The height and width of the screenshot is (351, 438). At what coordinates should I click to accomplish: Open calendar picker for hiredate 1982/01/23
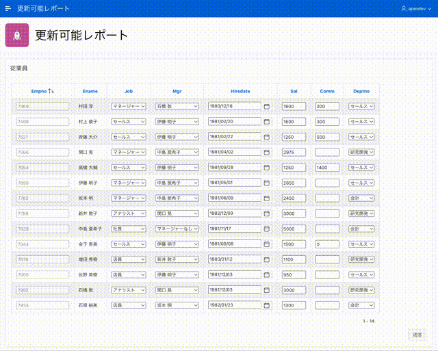[x=267, y=305]
